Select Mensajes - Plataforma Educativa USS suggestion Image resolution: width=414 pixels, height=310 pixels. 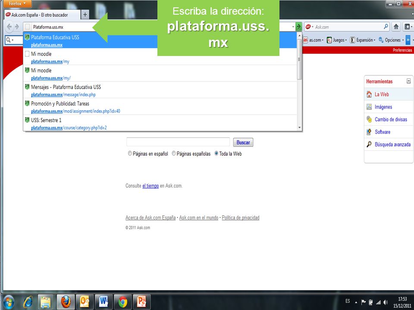(160, 90)
